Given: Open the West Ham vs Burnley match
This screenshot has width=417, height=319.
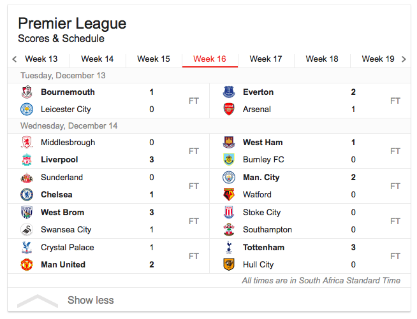Looking at the screenshot, I should coord(310,151).
